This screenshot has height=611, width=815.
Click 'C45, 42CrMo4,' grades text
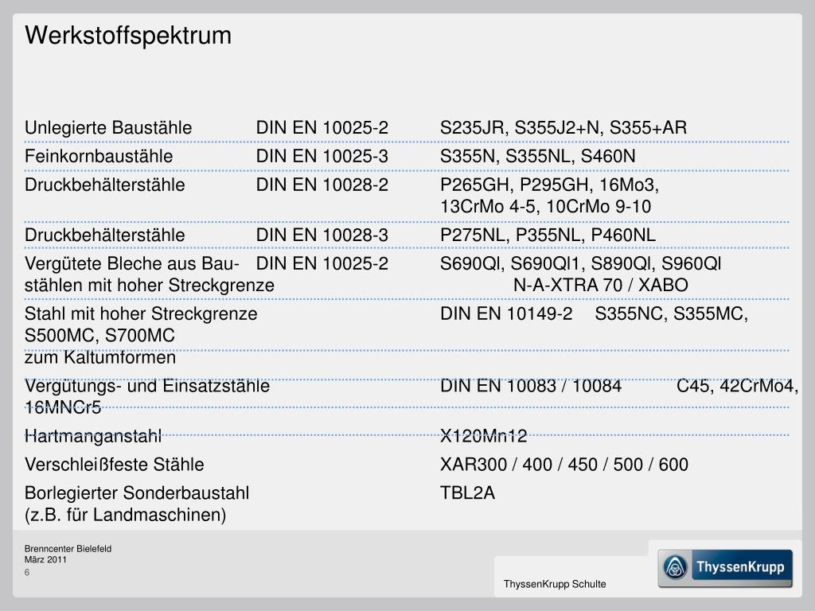tap(738, 386)
